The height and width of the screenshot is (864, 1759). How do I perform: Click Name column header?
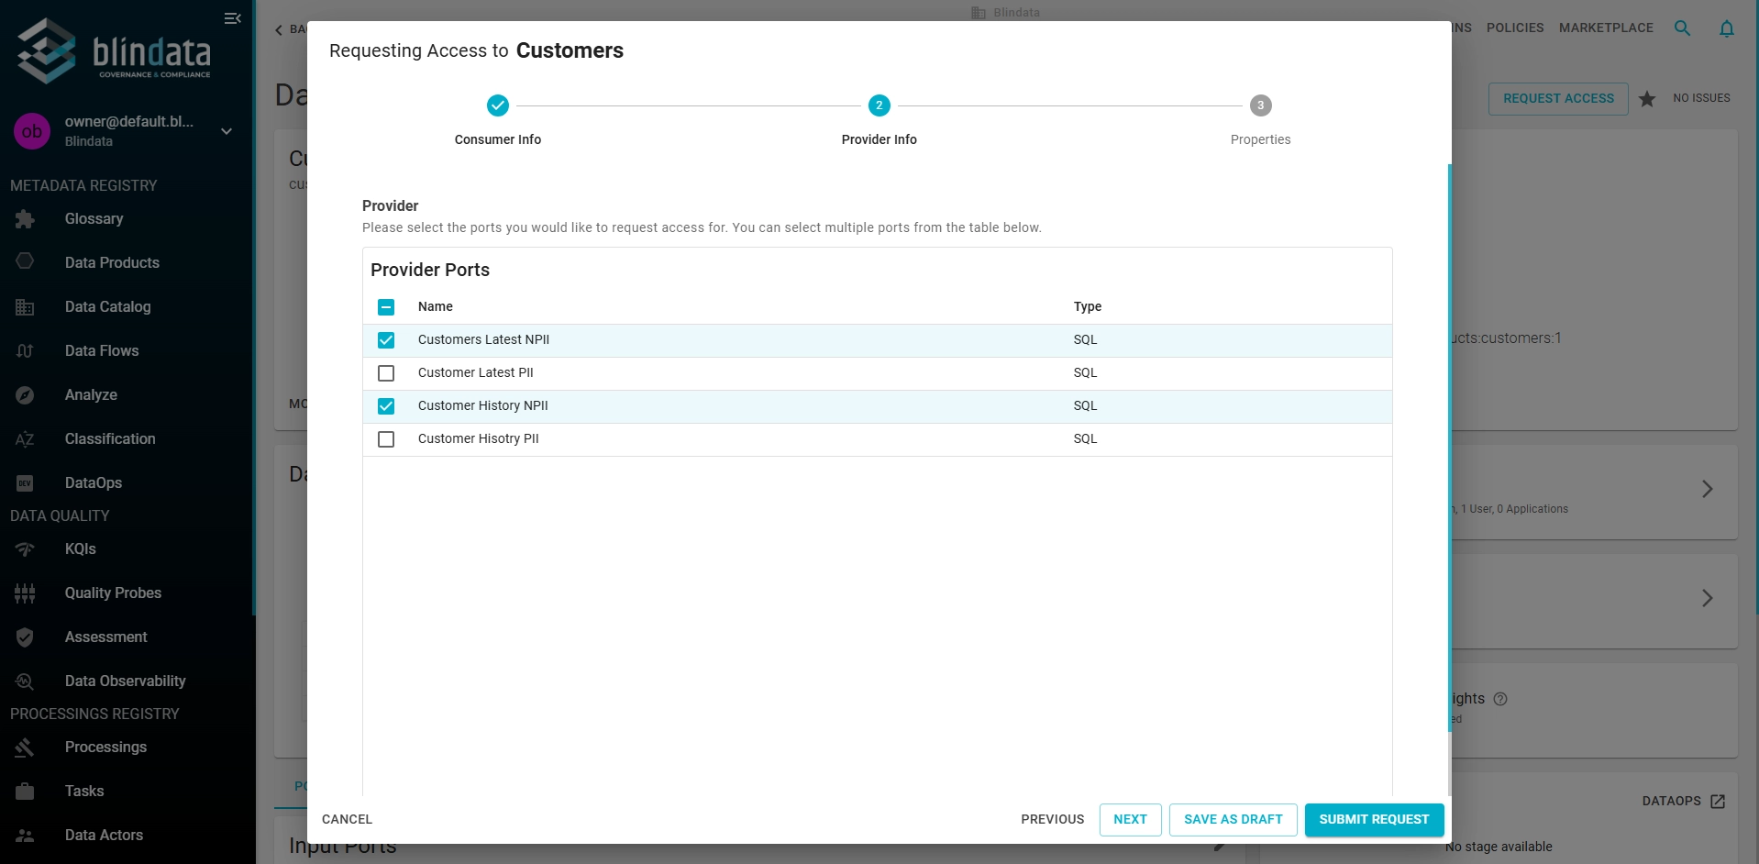[x=436, y=306]
